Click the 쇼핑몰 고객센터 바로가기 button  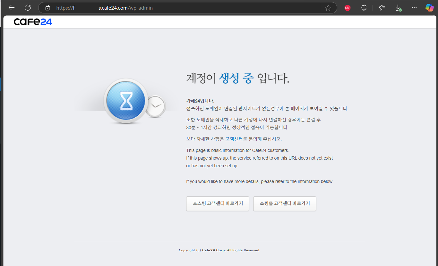click(x=285, y=204)
